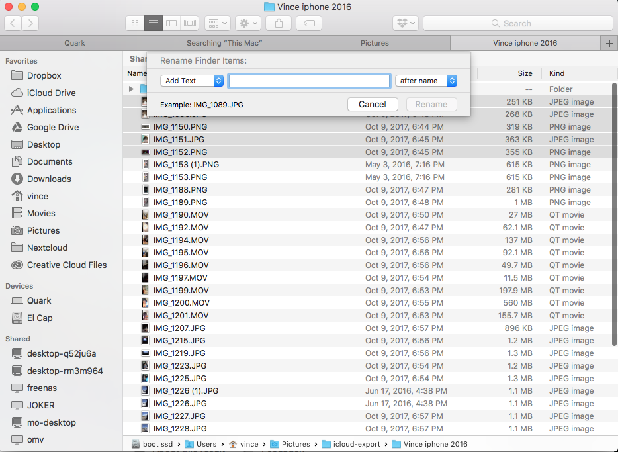This screenshot has width=618, height=452.
Task: Select list view toolbar icon
Action: [x=153, y=23]
